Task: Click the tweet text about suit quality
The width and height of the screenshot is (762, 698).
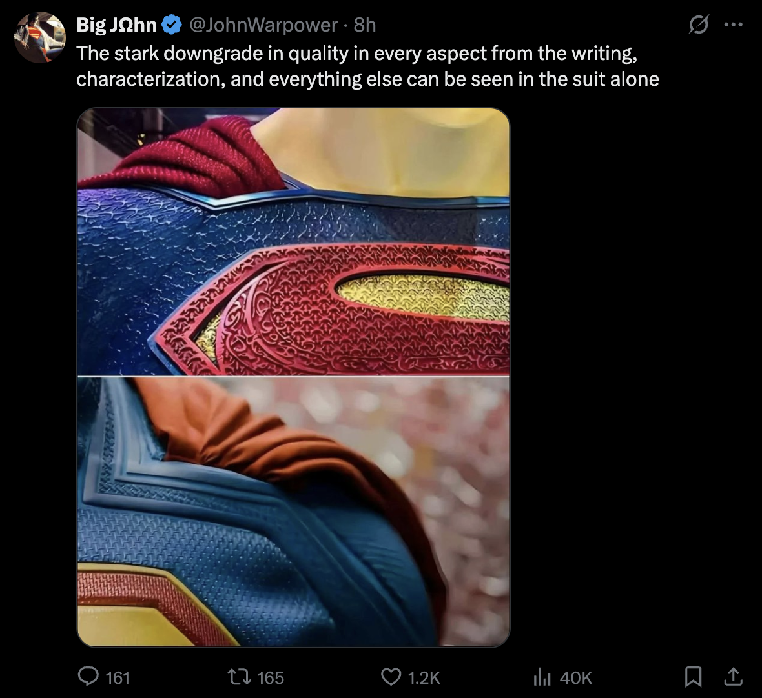Action: pyautogui.click(x=367, y=66)
